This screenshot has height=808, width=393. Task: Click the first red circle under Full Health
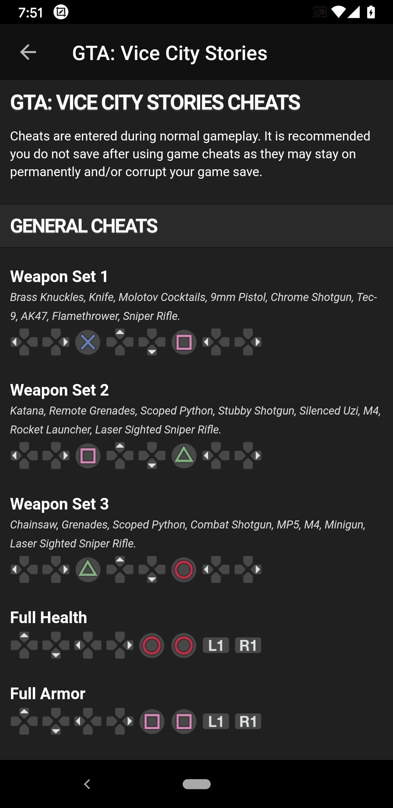pos(152,645)
